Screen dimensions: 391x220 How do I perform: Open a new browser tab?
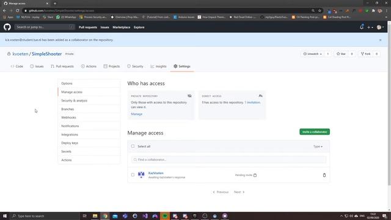(55, 4)
